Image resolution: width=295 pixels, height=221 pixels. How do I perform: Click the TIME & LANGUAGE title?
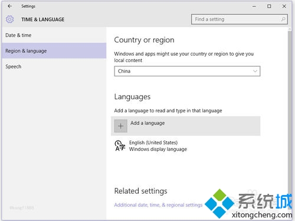(43, 19)
